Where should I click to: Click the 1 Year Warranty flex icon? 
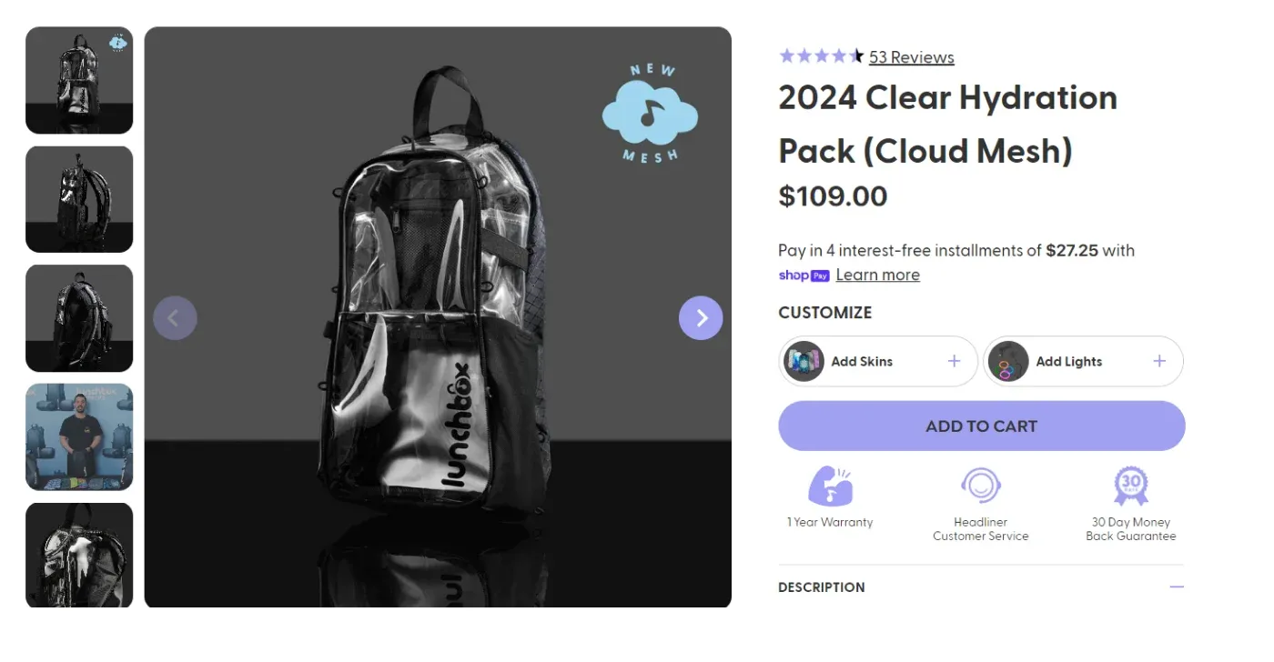pyautogui.click(x=830, y=485)
